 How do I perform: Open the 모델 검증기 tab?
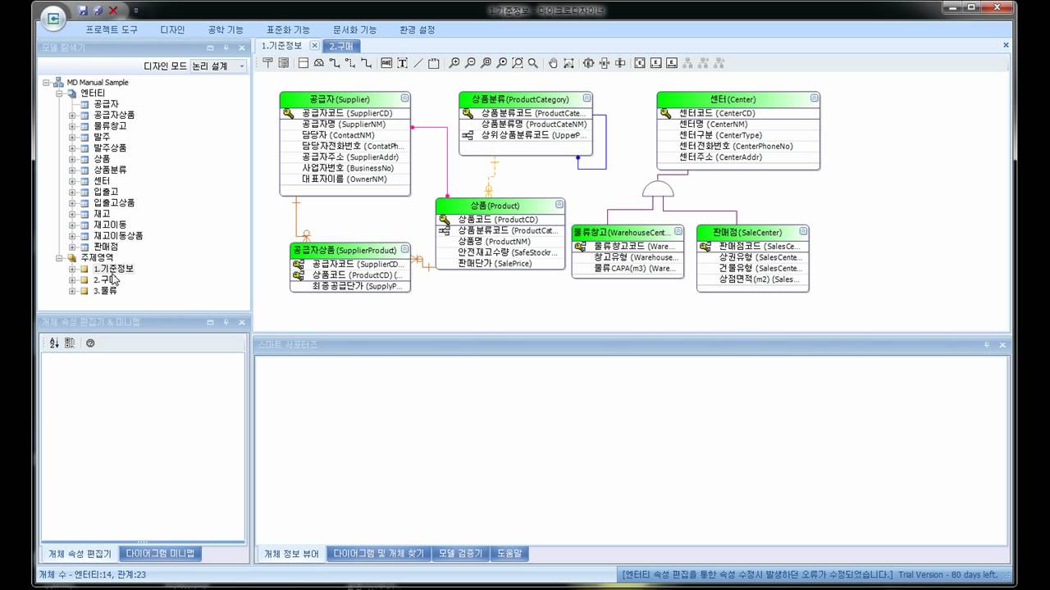click(460, 554)
